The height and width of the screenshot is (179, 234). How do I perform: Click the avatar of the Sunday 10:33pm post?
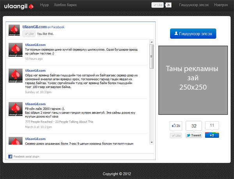coord(16,75)
